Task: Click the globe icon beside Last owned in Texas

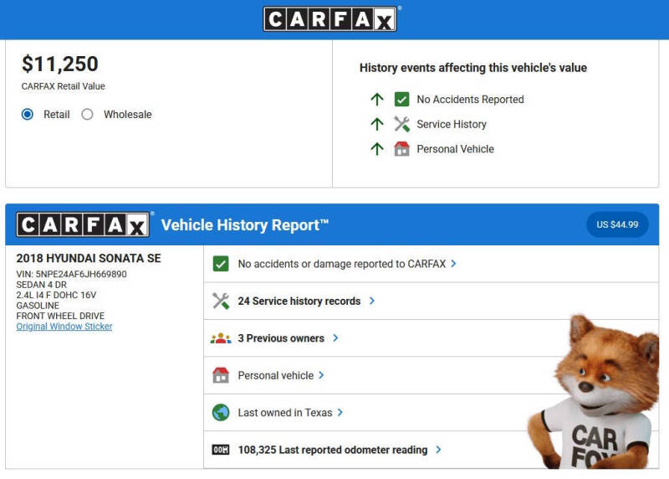Action: (x=221, y=413)
